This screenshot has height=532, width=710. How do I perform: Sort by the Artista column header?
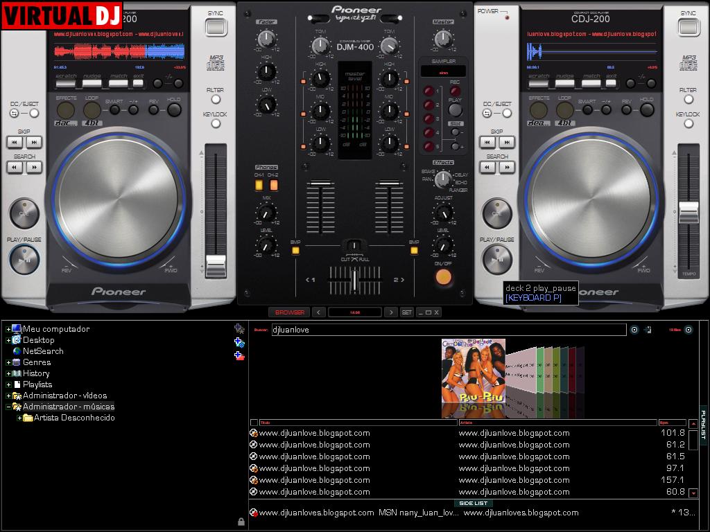click(x=558, y=423)
